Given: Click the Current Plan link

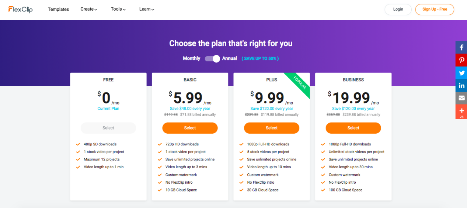Looking at the screenshot, I should [x=108, y=109].
